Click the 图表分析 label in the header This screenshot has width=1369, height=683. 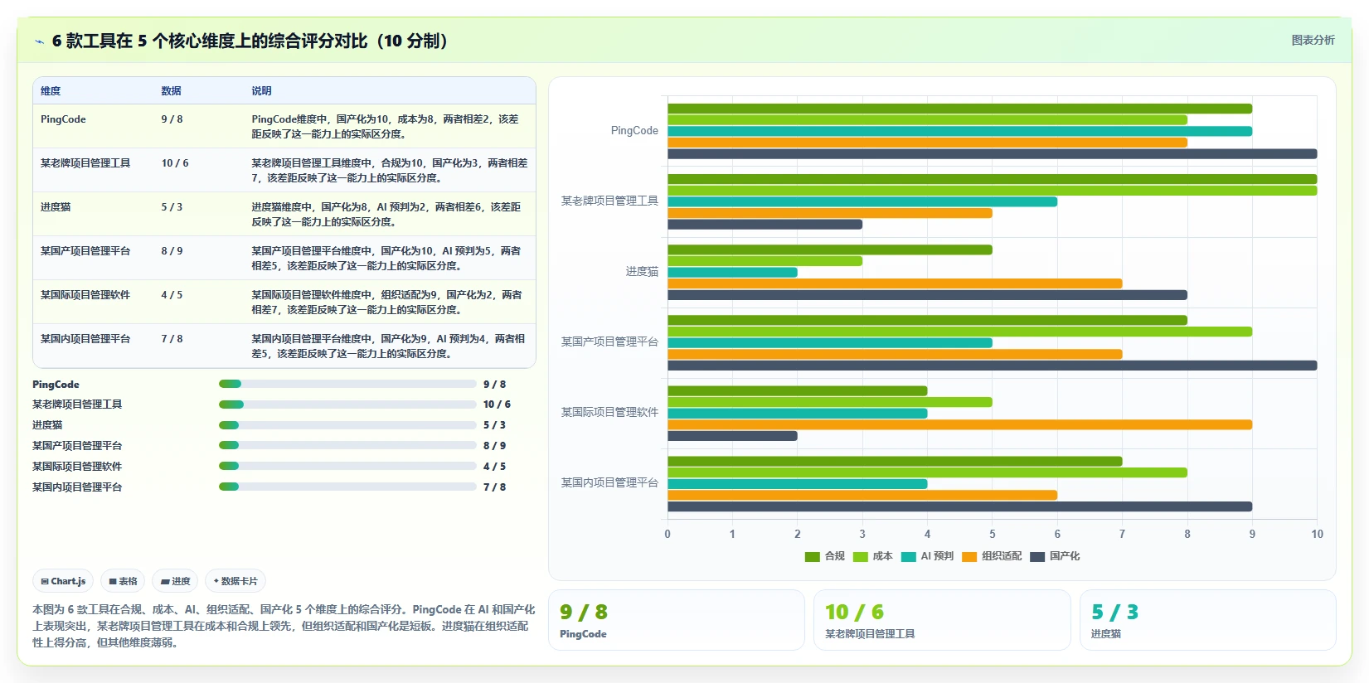pos(1313,40)
